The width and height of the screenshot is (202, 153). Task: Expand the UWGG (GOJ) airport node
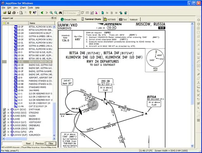tap(9, 113)
